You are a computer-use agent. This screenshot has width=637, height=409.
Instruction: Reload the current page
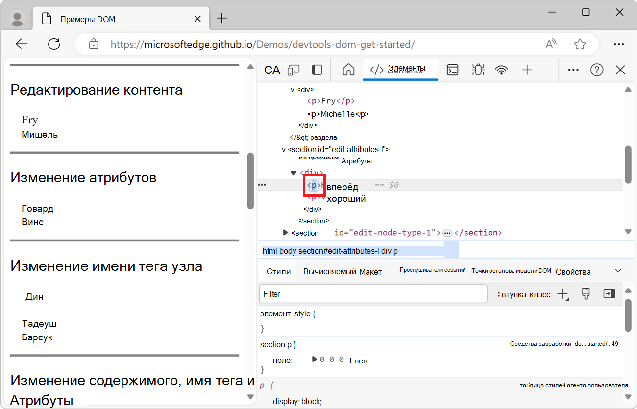54,44
